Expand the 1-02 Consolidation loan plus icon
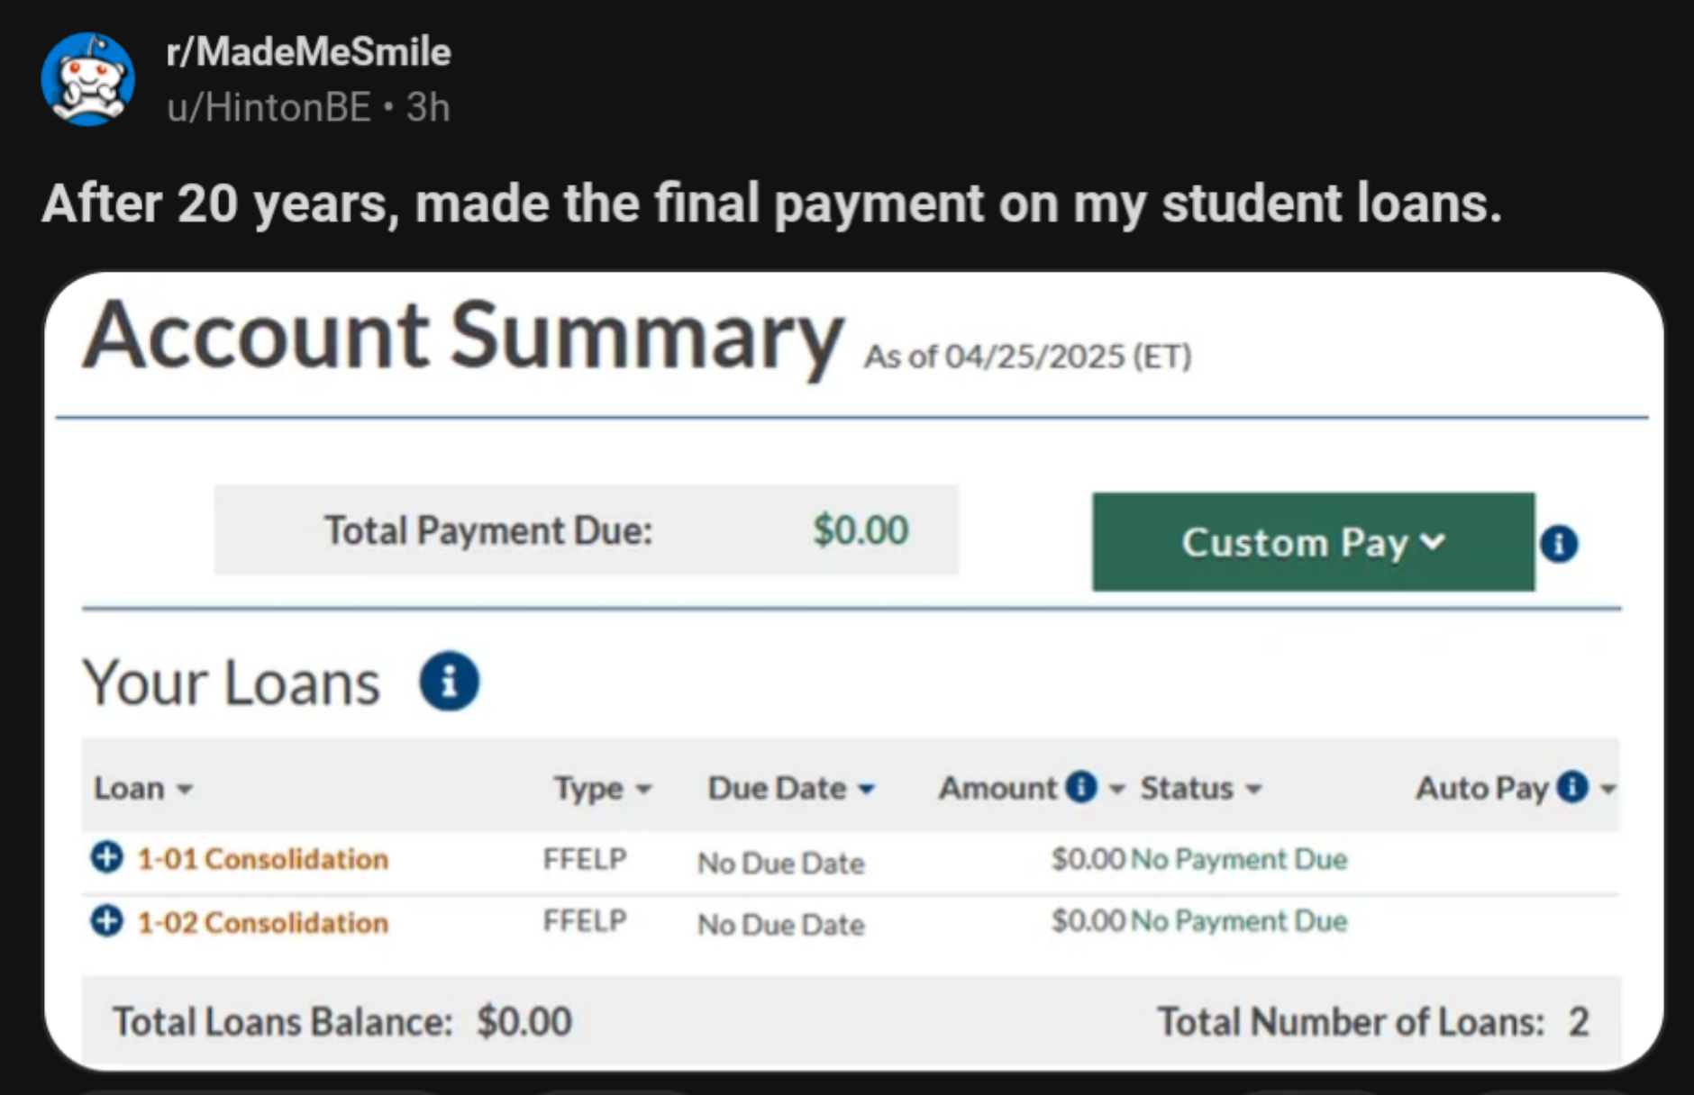The width and height of the screenshot is (1694, 1095). tap(106, 920)
